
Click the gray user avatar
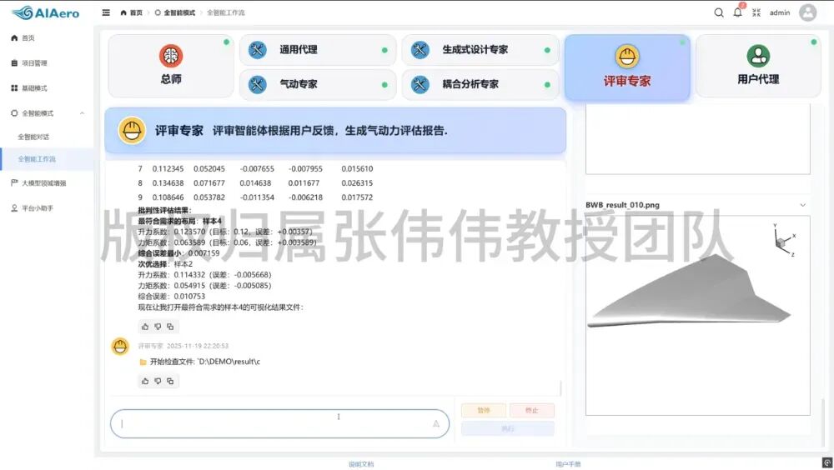coord(807,12)
